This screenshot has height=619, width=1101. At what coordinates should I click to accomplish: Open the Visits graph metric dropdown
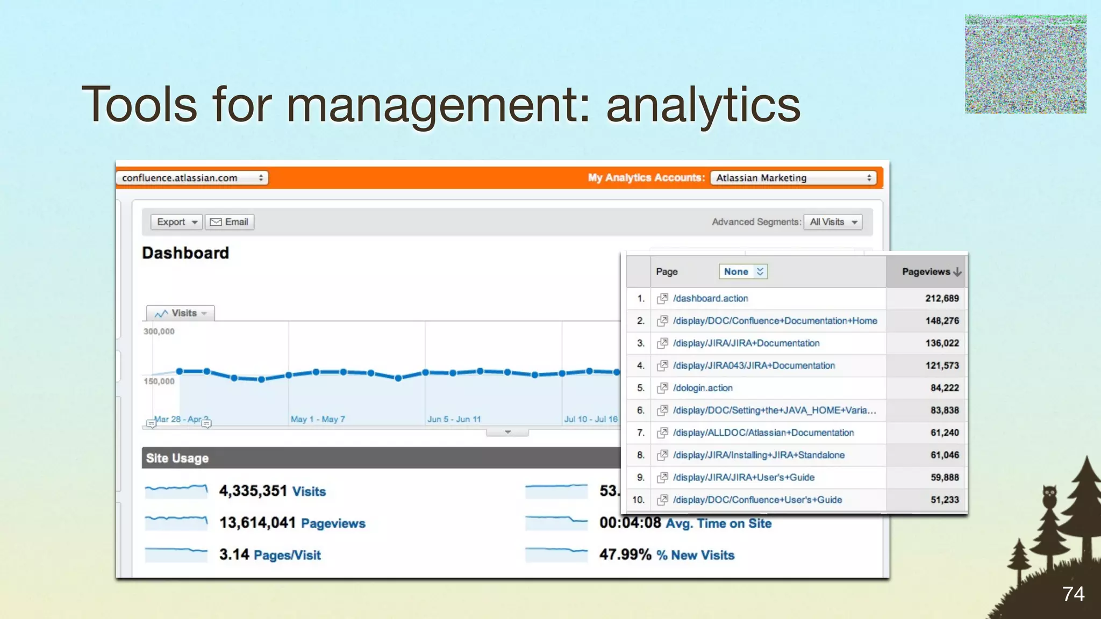[181, 313]
